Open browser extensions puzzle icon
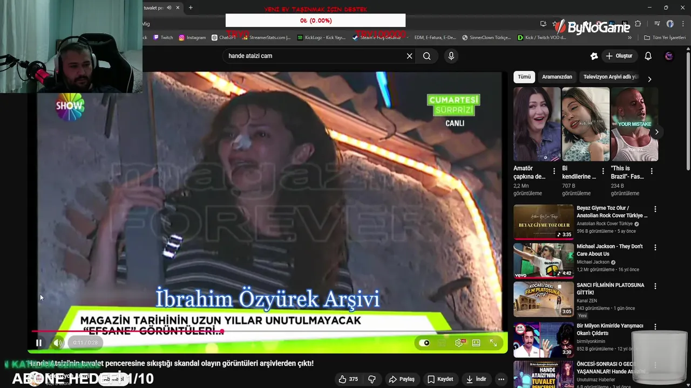Image resolution: width=691 pixels, height=388 pixels. (638, 24)
